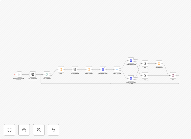Screen dimensions: 191x139
Task: Open the Merge Content code node
Action: click(89, 69)
